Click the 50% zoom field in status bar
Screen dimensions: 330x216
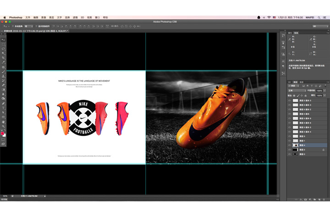pos(5,196)
